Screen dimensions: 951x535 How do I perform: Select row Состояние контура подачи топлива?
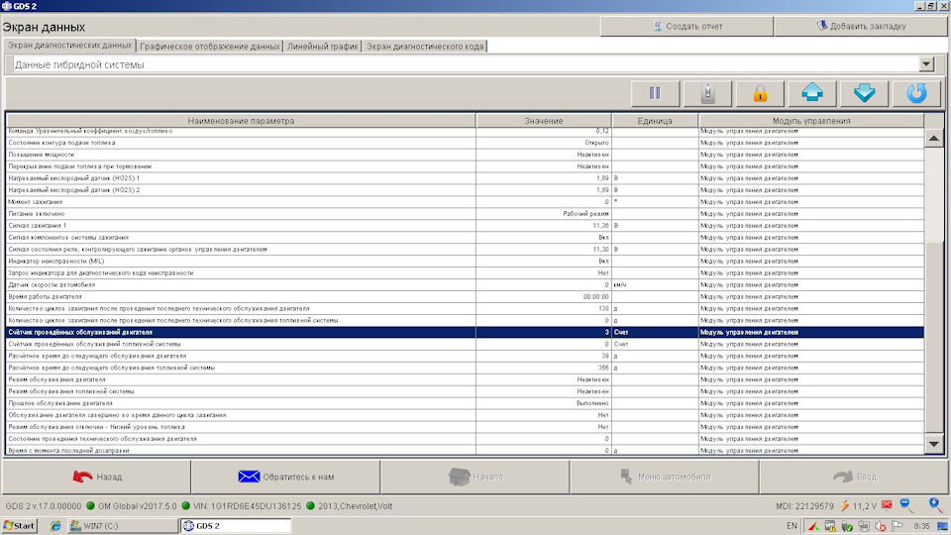(x=466, y=143)
